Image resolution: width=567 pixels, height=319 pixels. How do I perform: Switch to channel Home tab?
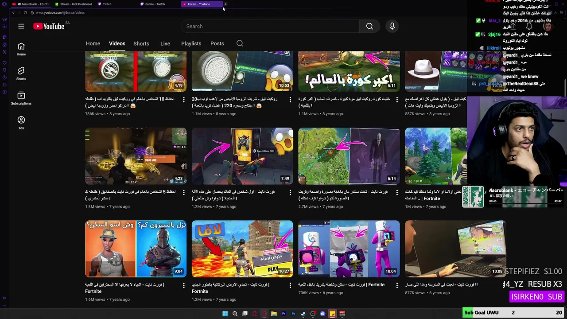pyautogui.click(x=93, y=43)
